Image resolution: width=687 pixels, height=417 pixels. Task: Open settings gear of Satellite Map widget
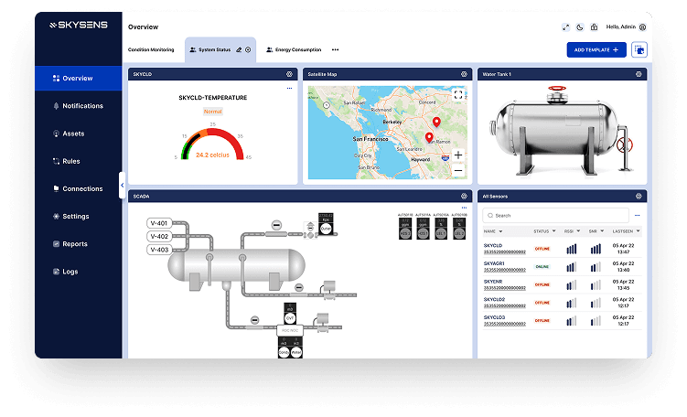pos(464,74)
